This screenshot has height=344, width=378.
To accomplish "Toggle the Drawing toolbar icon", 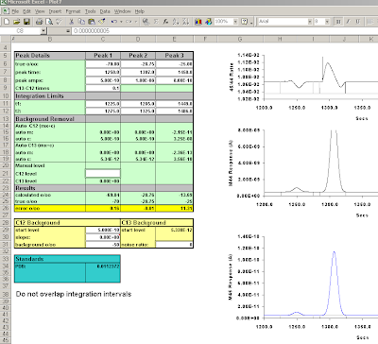I will (208, 22).
